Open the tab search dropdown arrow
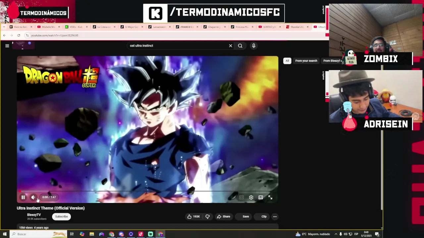Image resolution: width=424 pixels, height=238 pixels. click(x=4, y=27)
